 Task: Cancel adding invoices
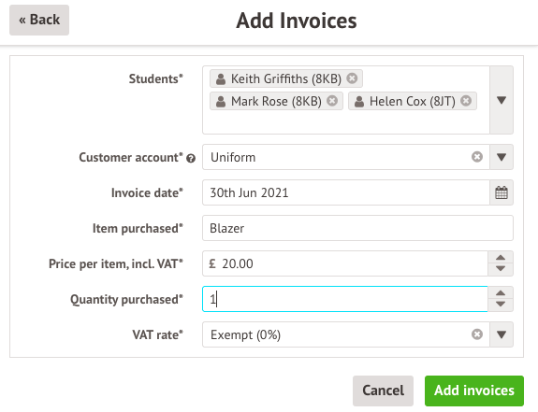click(x=383, y=391)
